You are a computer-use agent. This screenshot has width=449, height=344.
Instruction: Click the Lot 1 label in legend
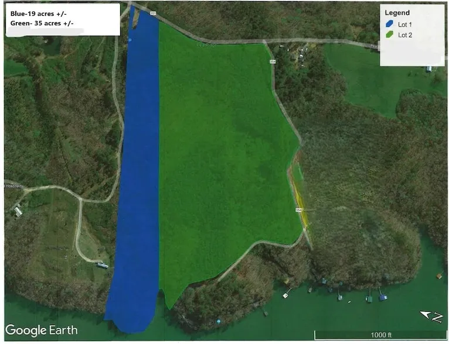point(406,25)
